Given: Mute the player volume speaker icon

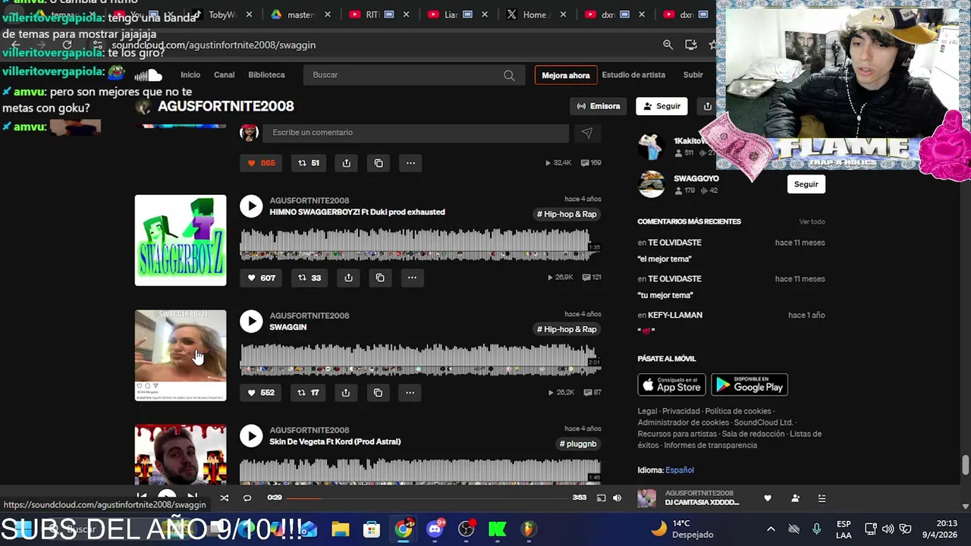Looking at the screenshot, I should [617, 498].
